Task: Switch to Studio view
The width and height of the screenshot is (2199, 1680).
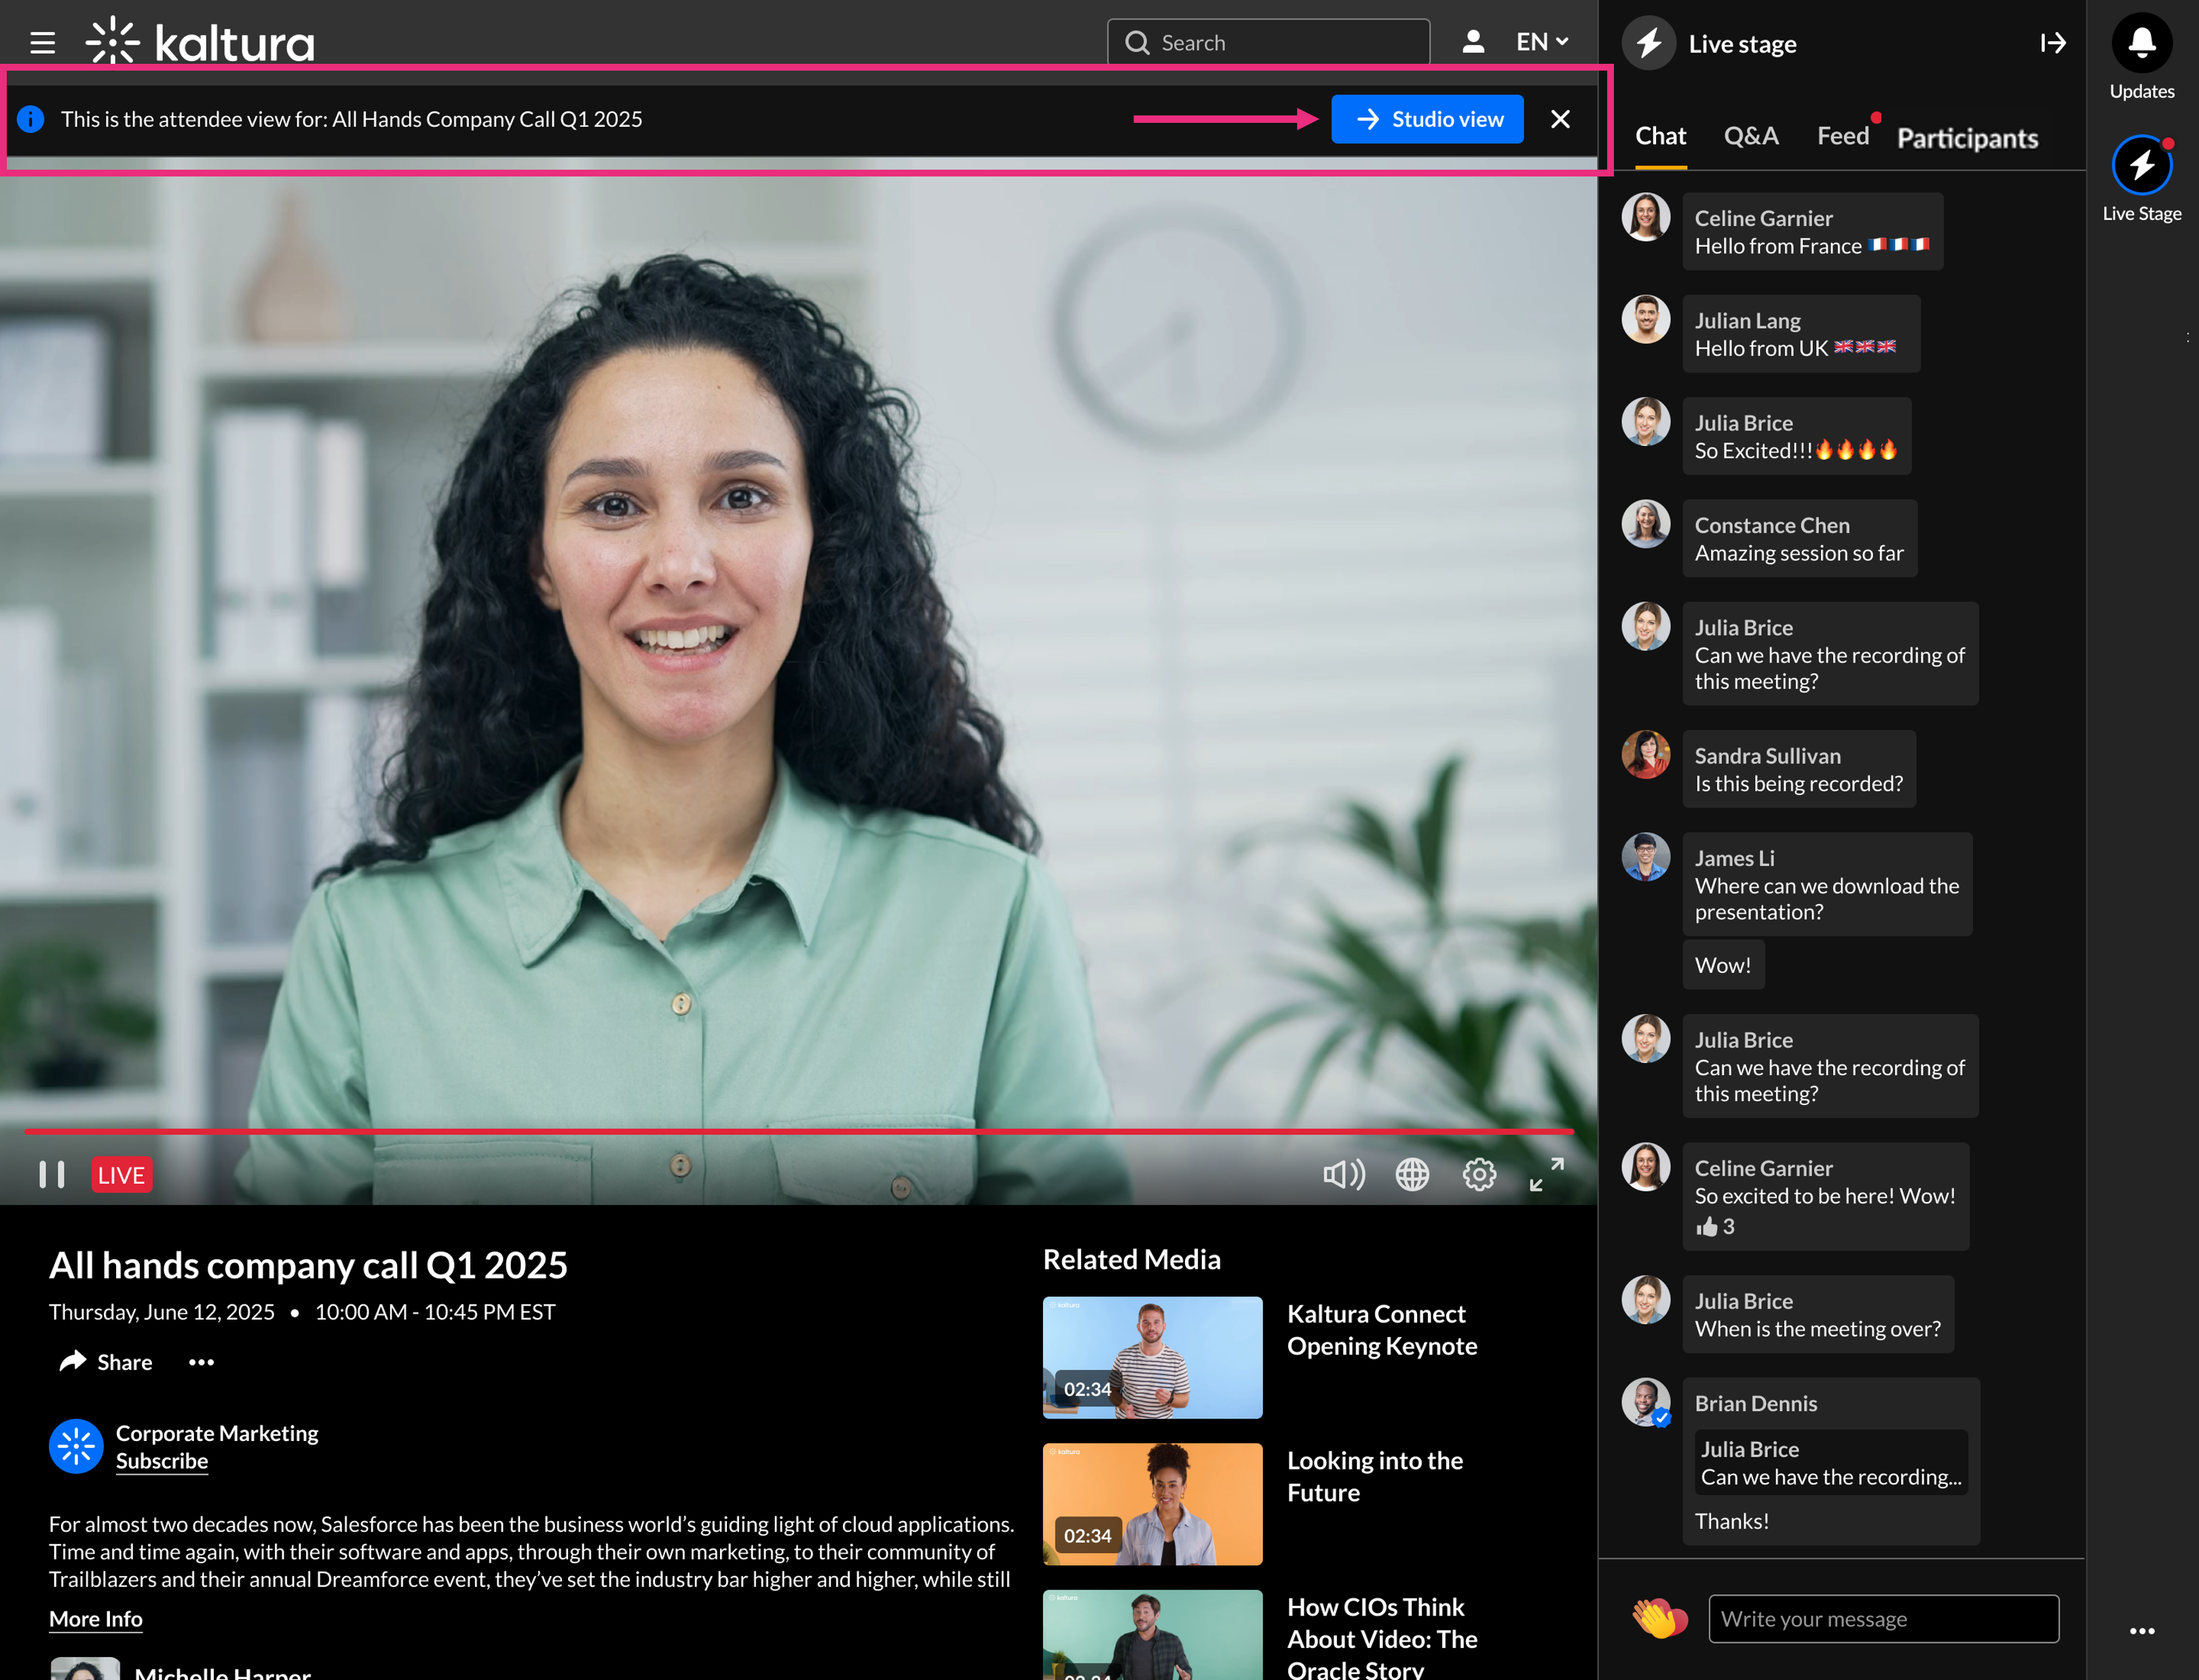Action: pyautogui.click(x=1427, y=119)
